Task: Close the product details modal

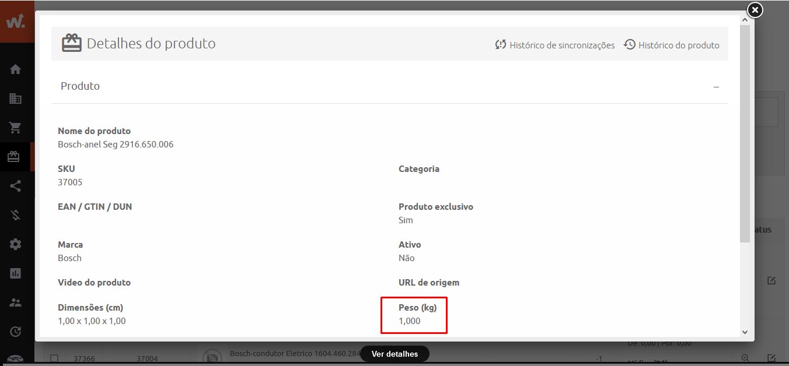Action: (x=755, y=10)
